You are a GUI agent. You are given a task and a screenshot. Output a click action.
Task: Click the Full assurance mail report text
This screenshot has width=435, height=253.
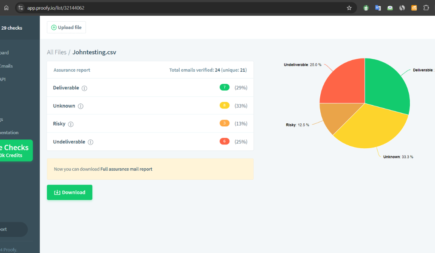point(126,169)
